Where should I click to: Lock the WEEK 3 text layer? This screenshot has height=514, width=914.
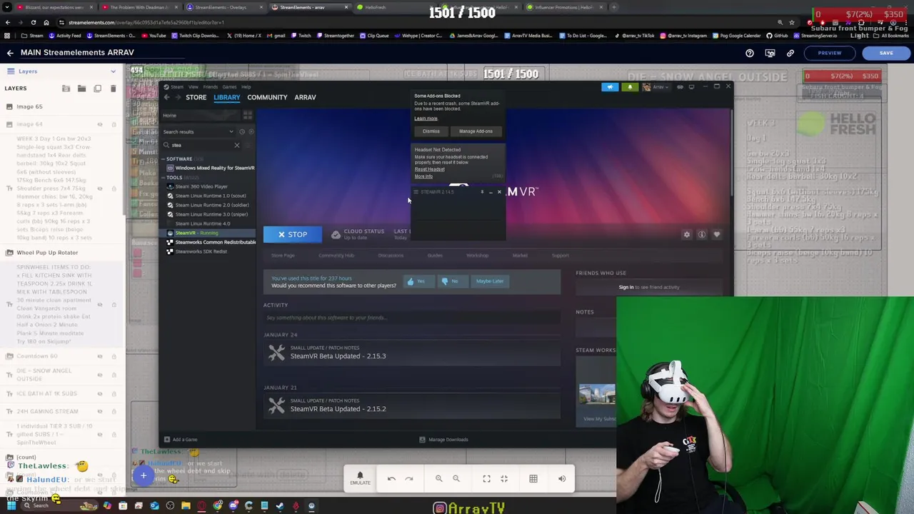[x=113, y=188]
